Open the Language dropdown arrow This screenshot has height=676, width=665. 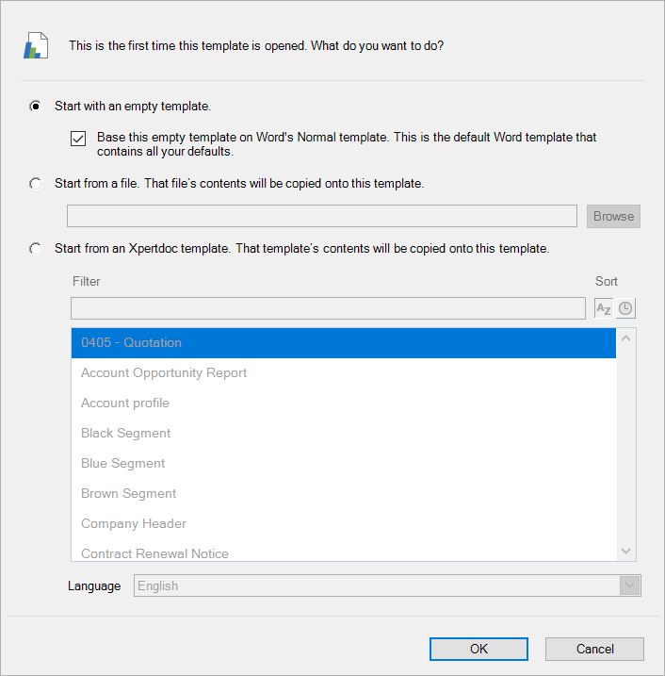(629, 585)
